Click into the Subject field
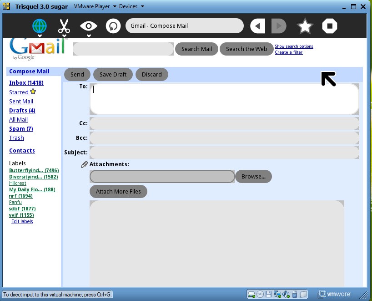This screenshot has width=372, height=301. (x=224, y=153)
